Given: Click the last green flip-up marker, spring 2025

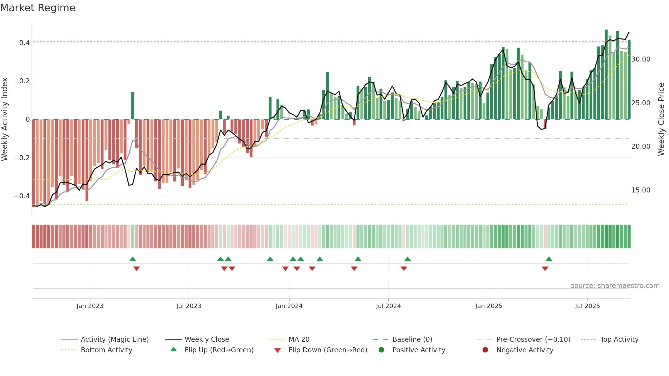Looking at the screenshot, I should (x=549, y=259).
